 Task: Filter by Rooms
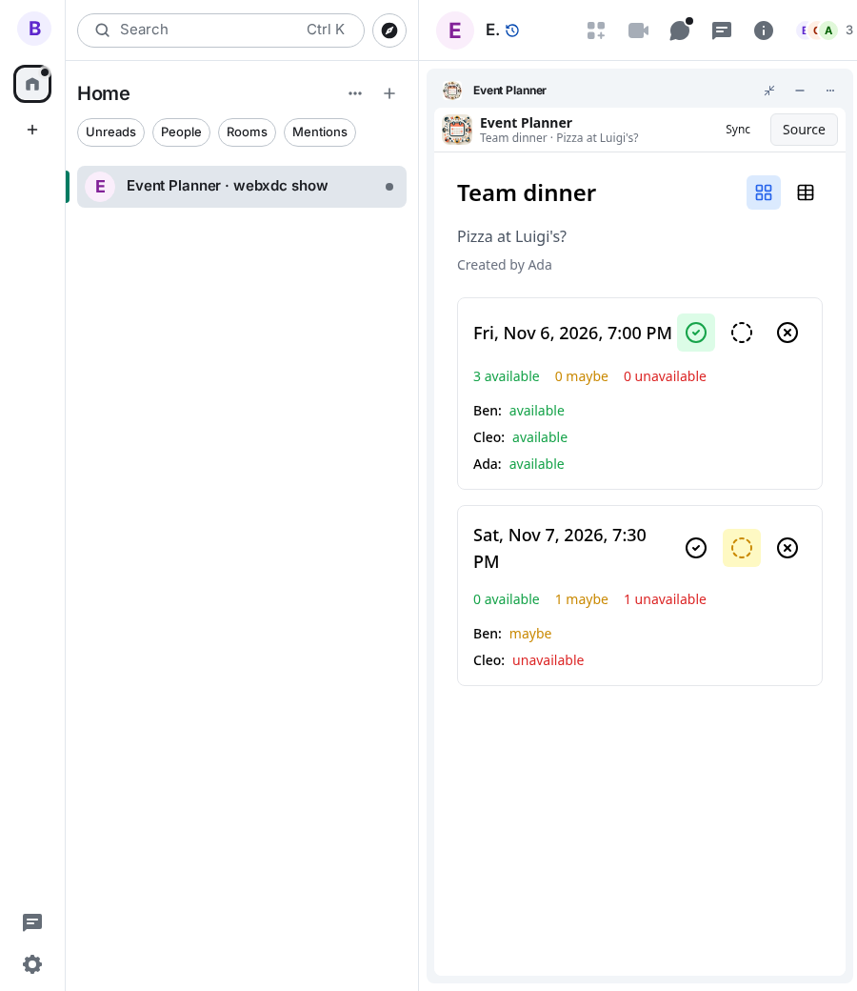coord(247,132)
